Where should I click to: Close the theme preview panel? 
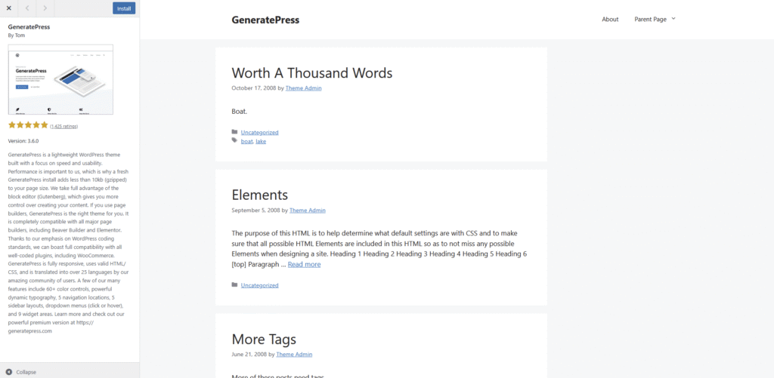pyautogui.click(x=8, y=8)
